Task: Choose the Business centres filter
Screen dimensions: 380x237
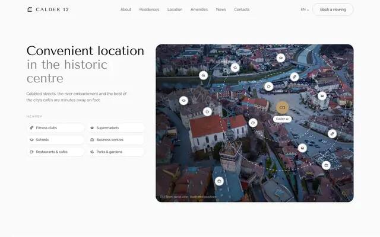Action: [116, 140]
